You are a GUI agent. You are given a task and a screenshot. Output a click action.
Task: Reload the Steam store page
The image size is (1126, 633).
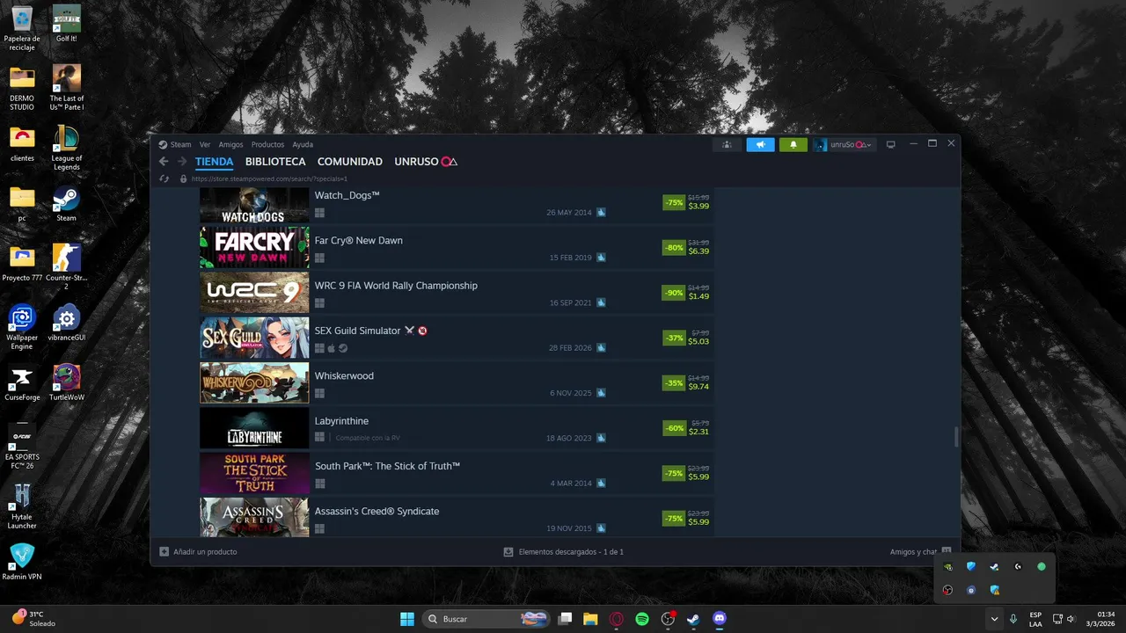tap(164, 178)
